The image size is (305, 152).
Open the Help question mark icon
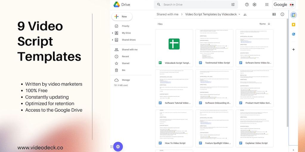[x=247, y=5]
